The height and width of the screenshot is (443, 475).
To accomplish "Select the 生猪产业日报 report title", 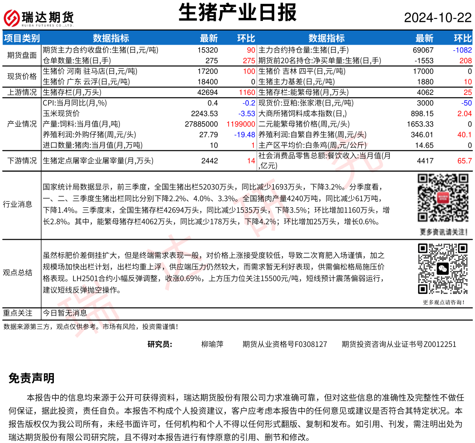I will pyautogui.click(x=237, y=13).
